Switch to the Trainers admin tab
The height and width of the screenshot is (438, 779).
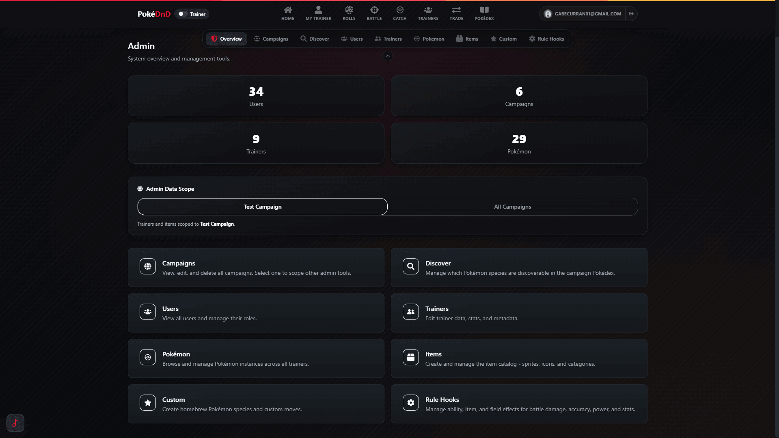pos(388,39)
